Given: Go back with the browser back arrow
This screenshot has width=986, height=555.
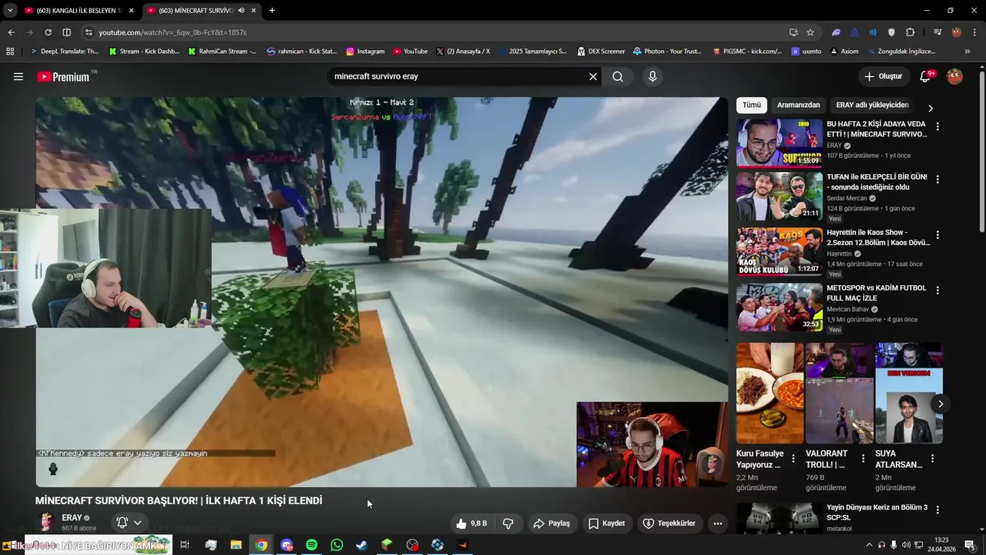Looking at the screenshot, I should tap(11, 32).
